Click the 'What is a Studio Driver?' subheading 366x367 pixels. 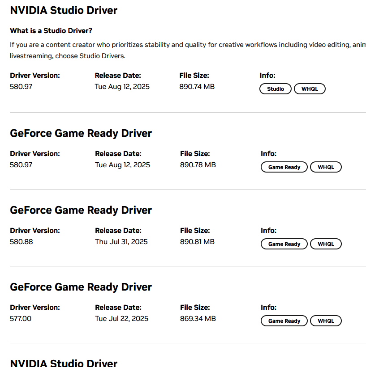[51, 31]
